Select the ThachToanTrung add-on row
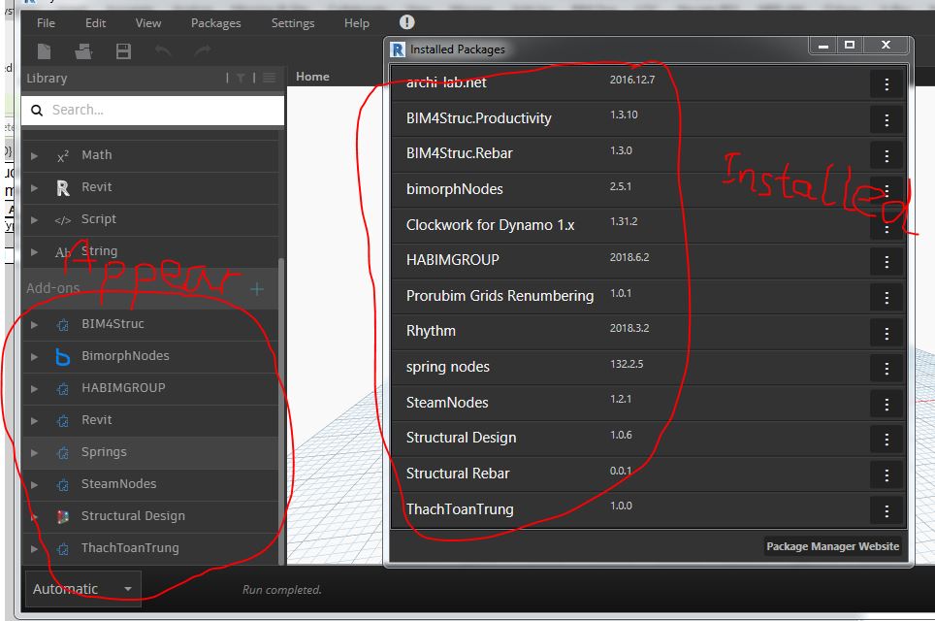The width and height of the screenshot is (935, 621). click(x=150, y=548)
